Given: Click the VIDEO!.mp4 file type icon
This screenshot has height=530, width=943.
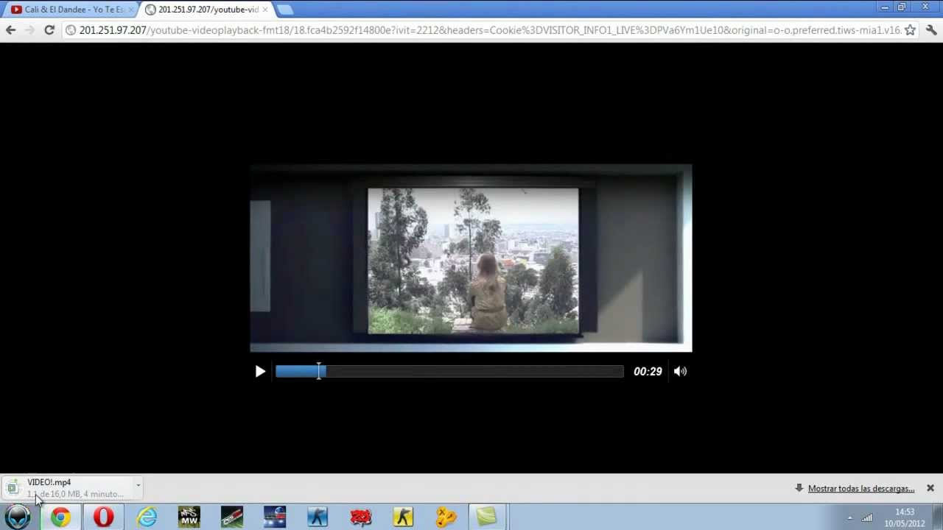Looking at the screenshot, I should coord(13,487).
